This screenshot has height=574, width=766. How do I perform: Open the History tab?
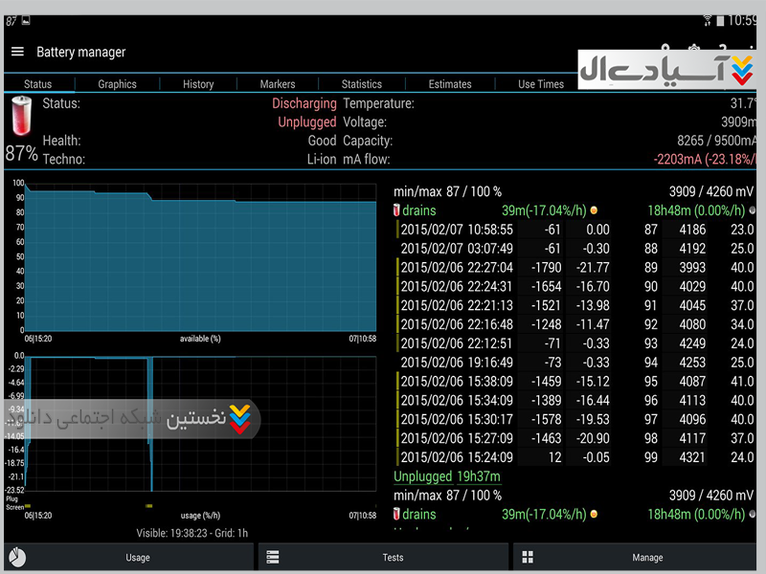coord(198,84)
